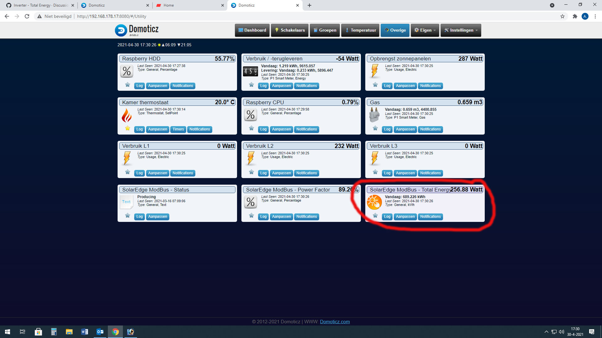Open Outlook from the Windows taskbar

[x=100, y=332]
